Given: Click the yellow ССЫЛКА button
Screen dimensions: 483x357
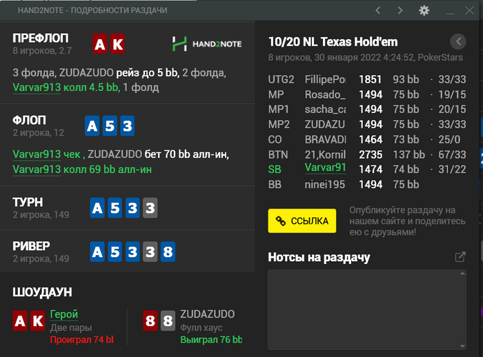Looking at the screenshot, I should [302, 221].
